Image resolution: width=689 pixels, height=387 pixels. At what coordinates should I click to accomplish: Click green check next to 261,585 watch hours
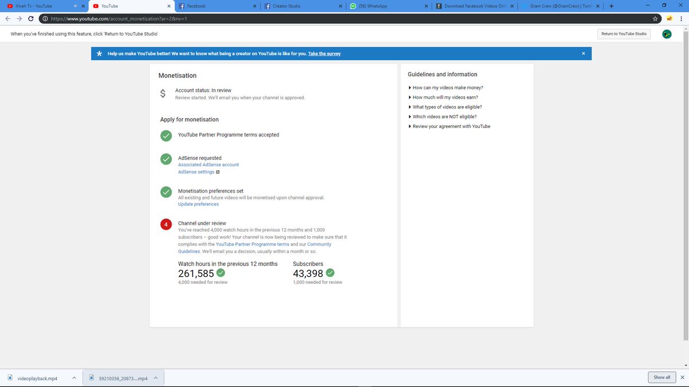coord(220,273)
